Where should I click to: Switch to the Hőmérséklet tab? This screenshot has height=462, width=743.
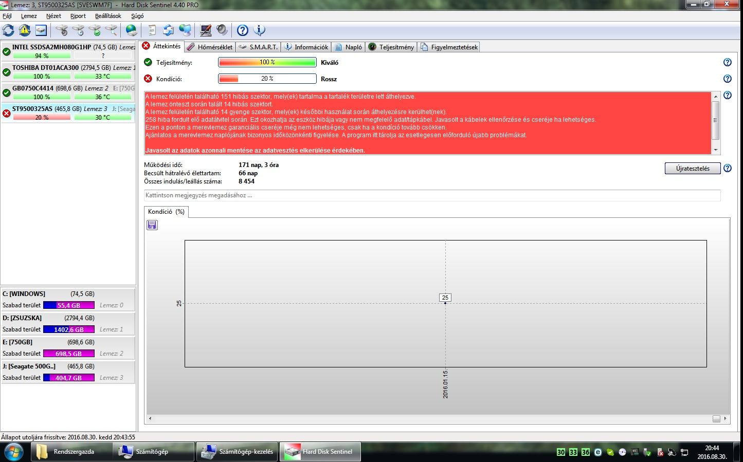210,47
